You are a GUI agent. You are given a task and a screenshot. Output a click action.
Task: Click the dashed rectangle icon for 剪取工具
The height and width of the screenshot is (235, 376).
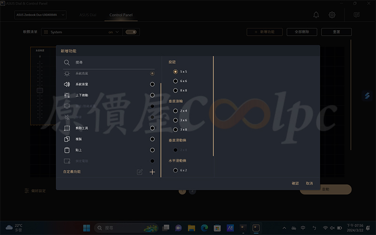pyautogui.click(x=67, y=128)
